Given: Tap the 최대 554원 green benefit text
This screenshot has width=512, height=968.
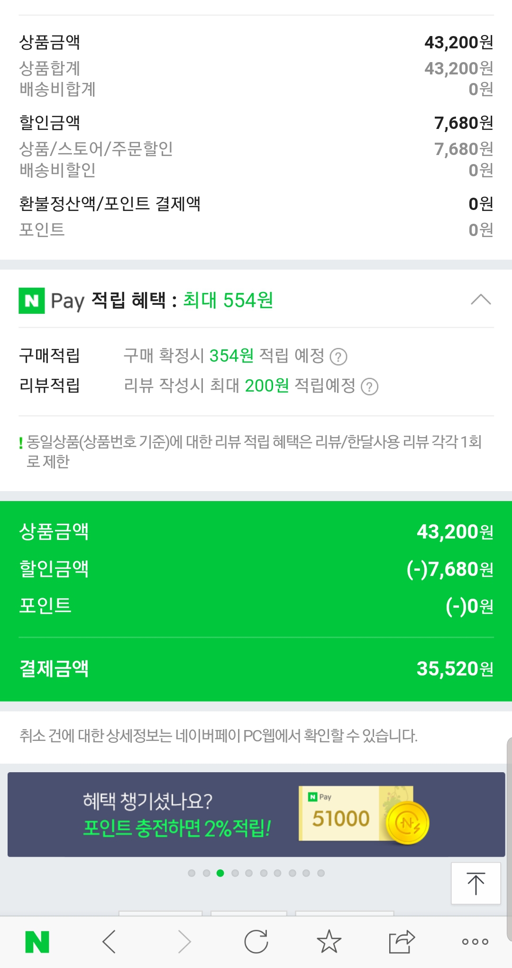Looking at the screenshot, I should (228, 301).
